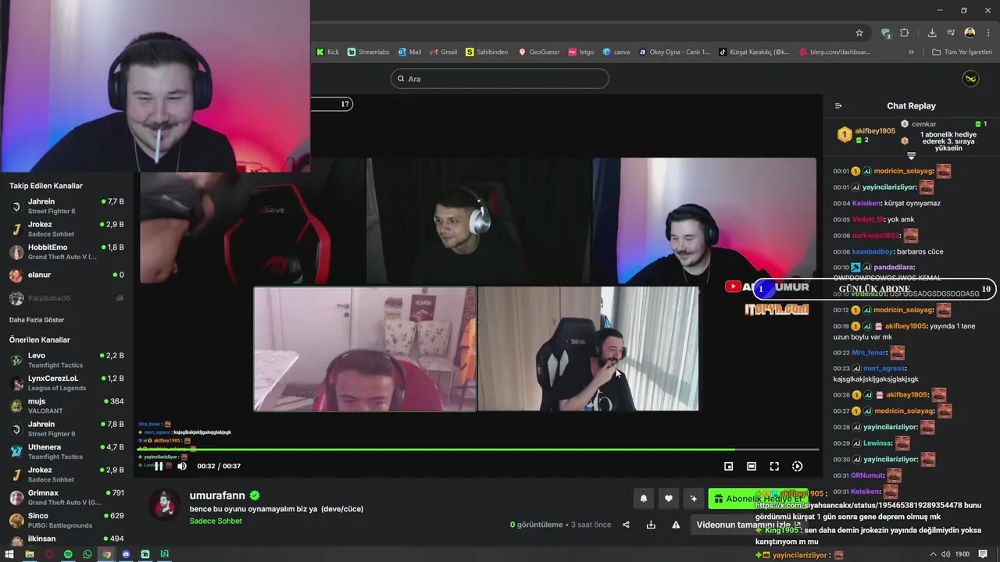The image size is (1000, 562).
Task: Open LynxCerezLoL recommended channel
Action: (x=66, y=383)
